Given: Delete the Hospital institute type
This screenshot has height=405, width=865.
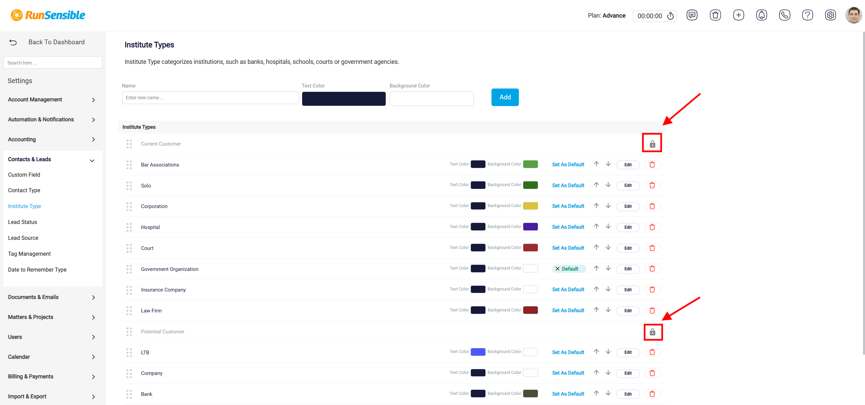Looking at the screenshot, I should pos(652,227).
